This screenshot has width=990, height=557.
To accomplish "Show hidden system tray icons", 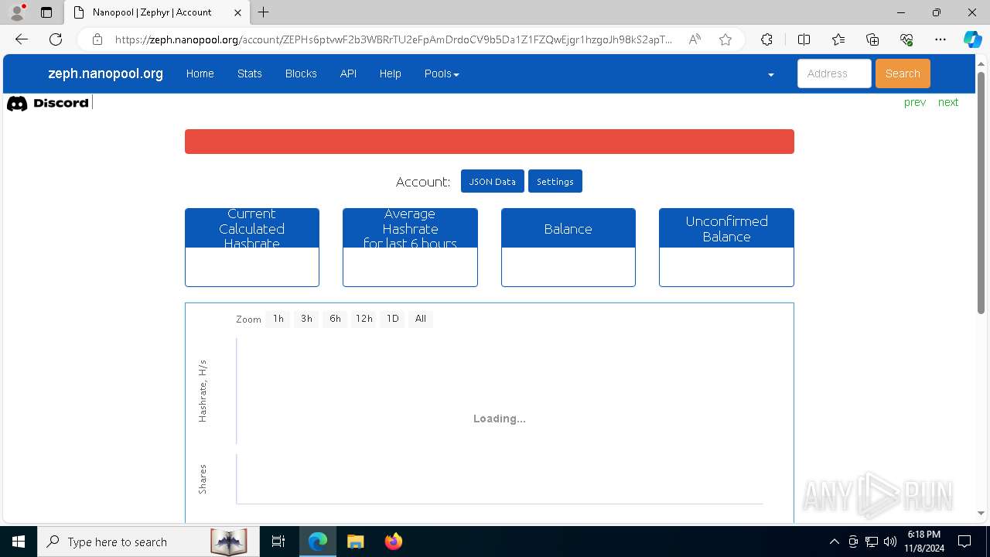I will coord(834,542).
